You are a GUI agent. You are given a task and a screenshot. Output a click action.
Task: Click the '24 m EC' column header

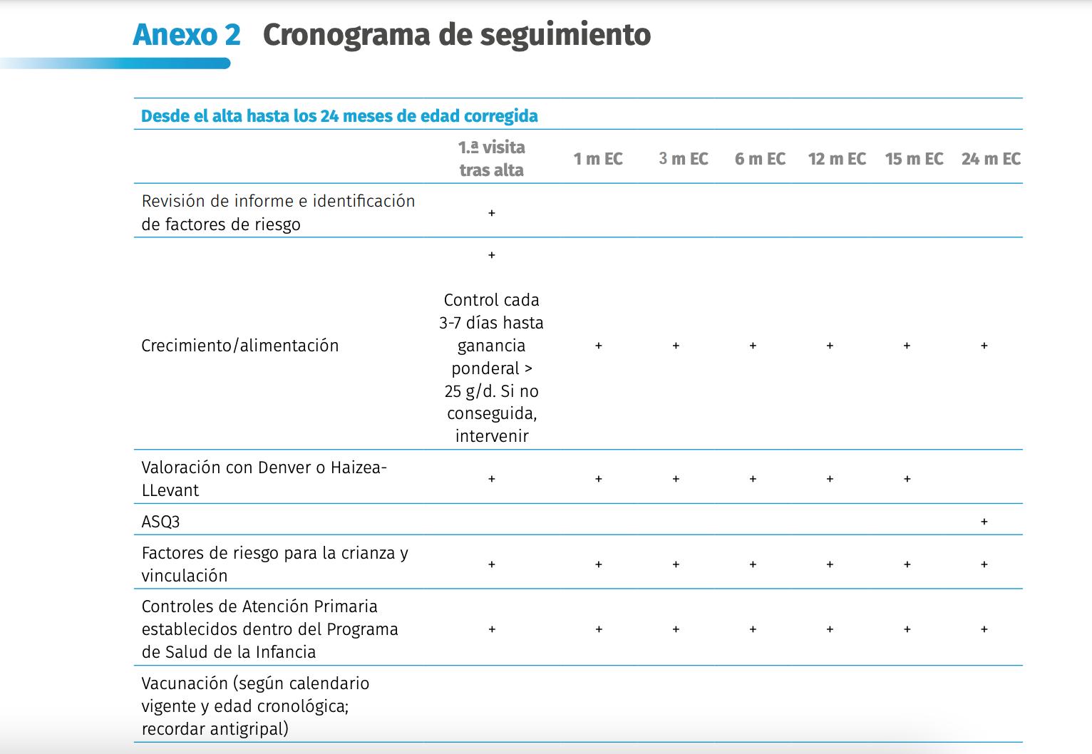click(991, 159)
